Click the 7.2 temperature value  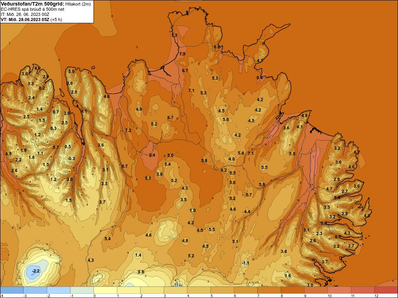click(128, 130)
